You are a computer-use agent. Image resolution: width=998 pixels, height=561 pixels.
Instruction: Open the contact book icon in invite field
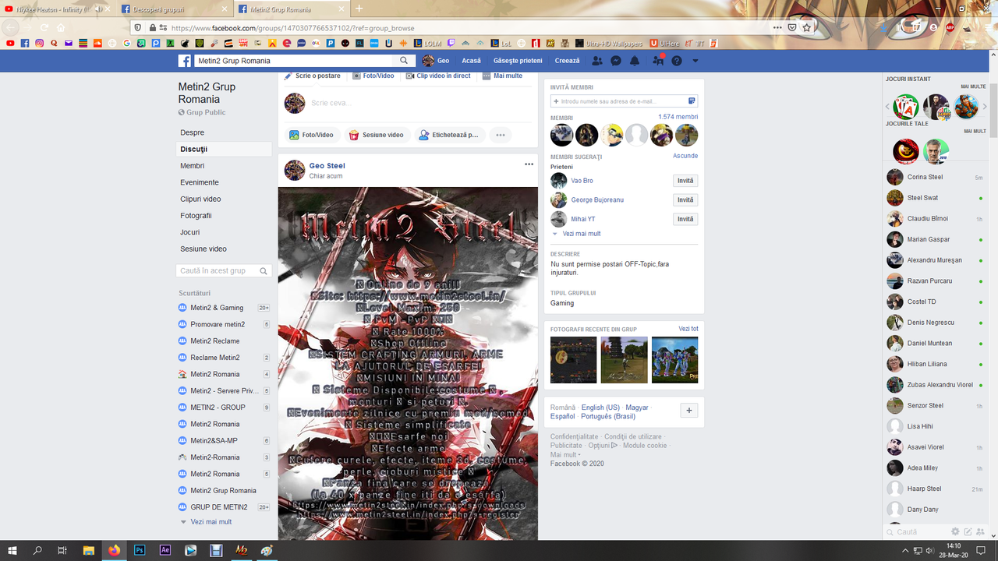click(x=692, y=101)
